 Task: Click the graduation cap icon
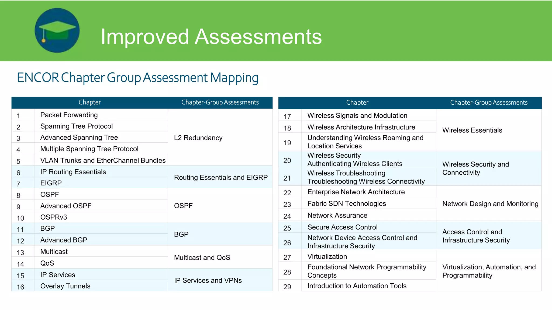[57, 30]
